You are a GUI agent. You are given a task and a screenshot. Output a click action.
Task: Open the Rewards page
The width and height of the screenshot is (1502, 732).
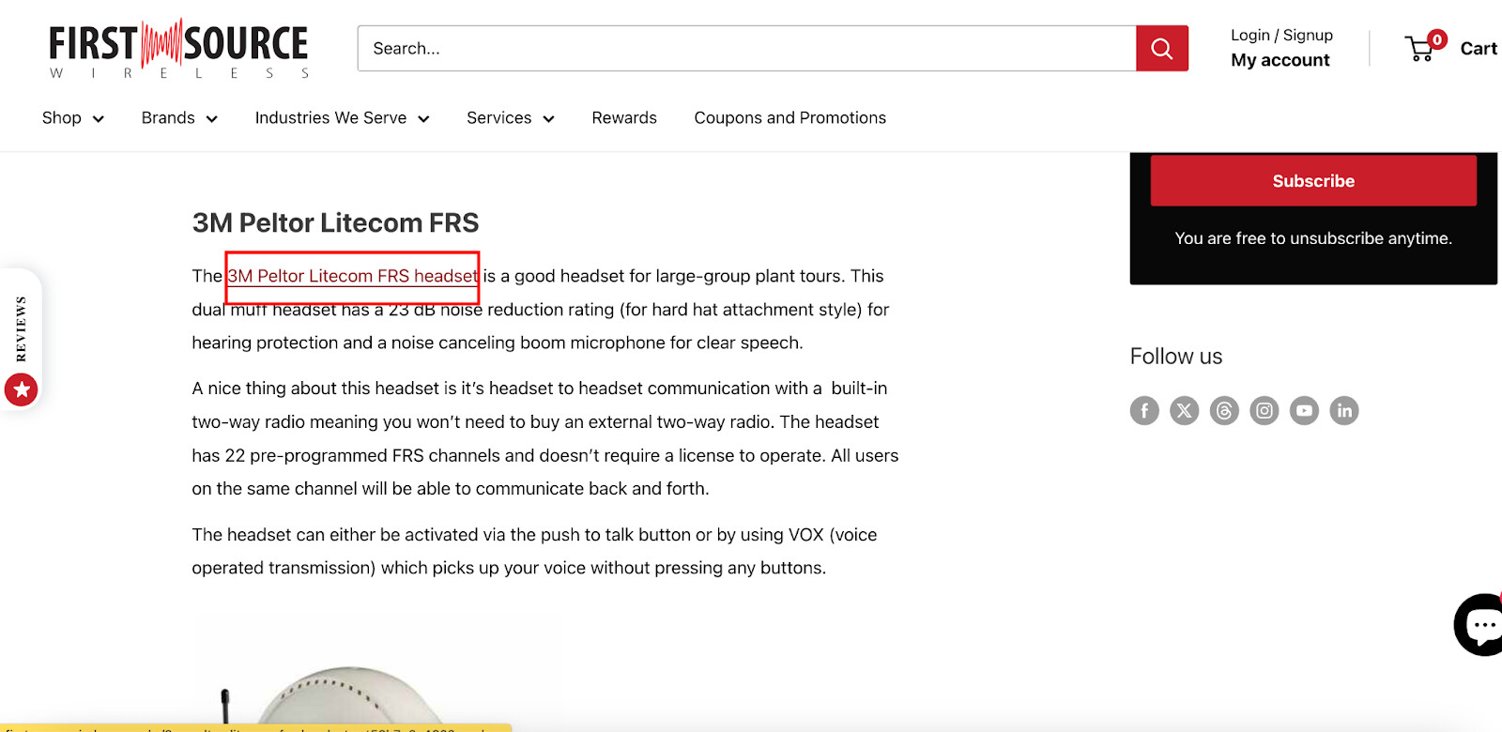(x=624, y=117)
